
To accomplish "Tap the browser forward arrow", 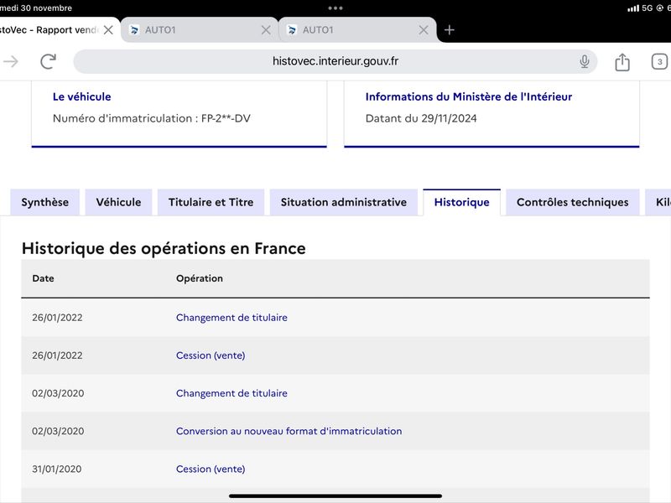I will point(10,61).
